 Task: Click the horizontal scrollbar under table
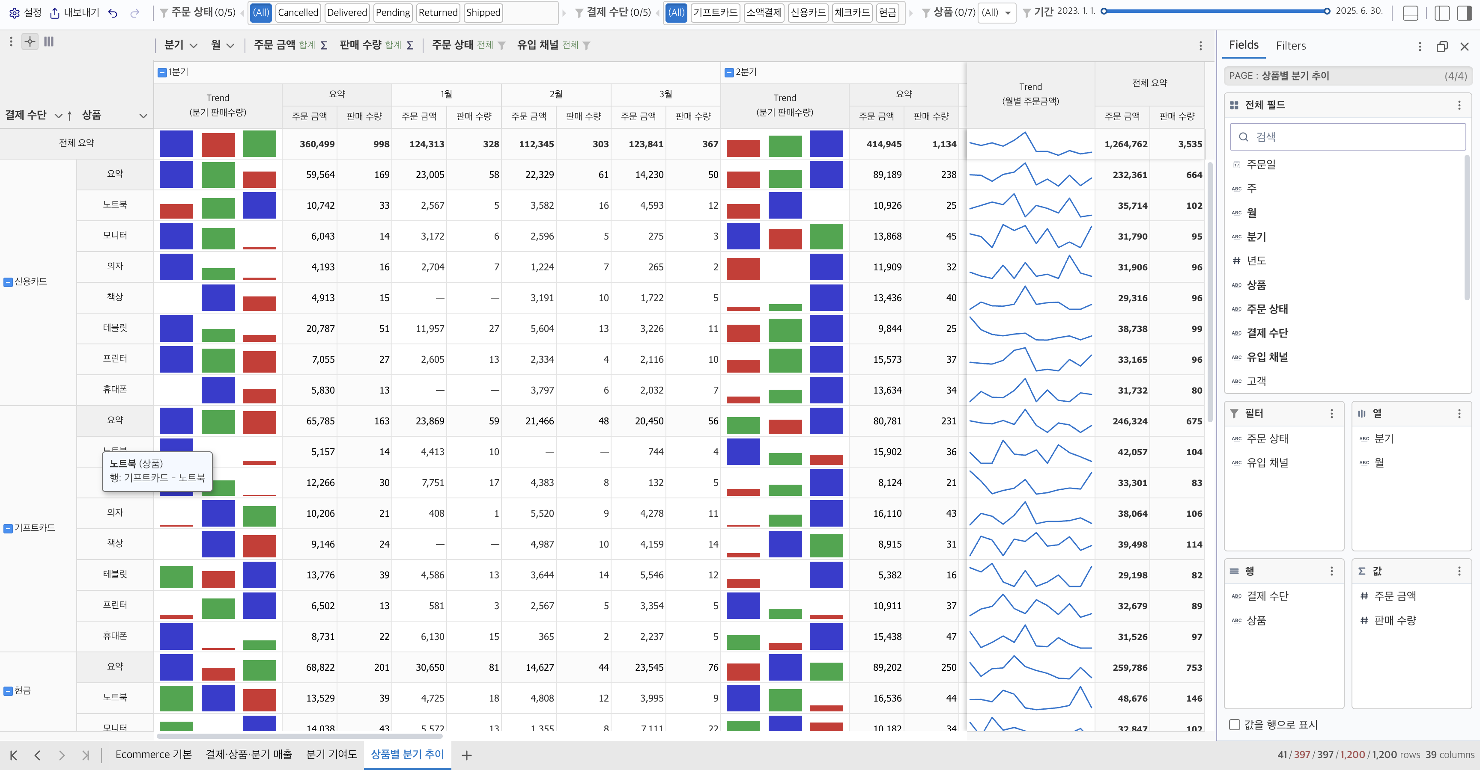tap(299, 736)
